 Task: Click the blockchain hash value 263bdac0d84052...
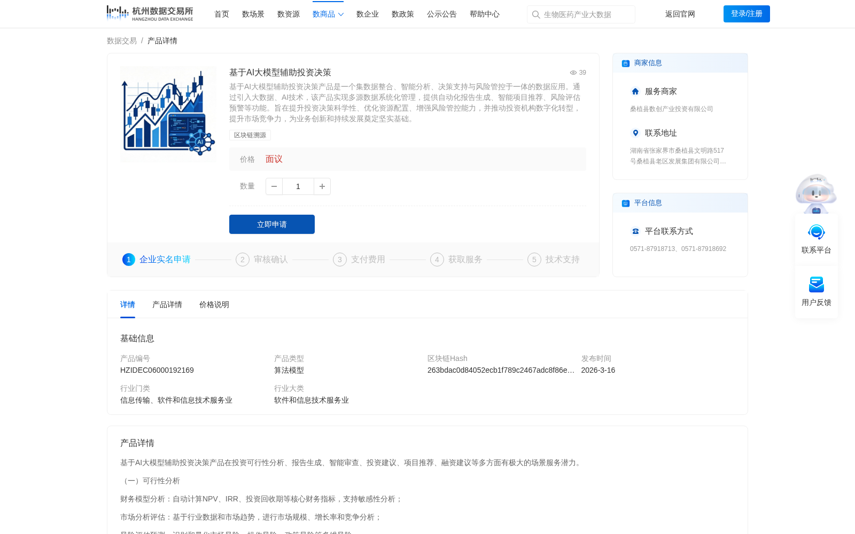(501, 370)
